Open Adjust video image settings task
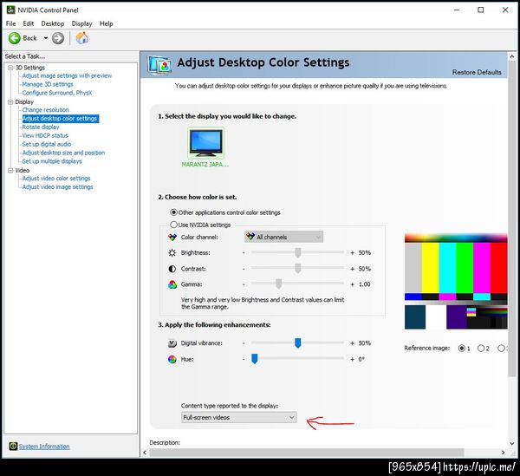Image resolution: width=520 pixels, height=476 pixels. pos(57,187)
